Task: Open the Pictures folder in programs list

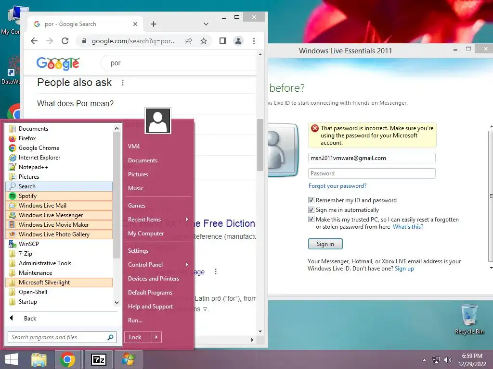Action: (x=59, y=177)
